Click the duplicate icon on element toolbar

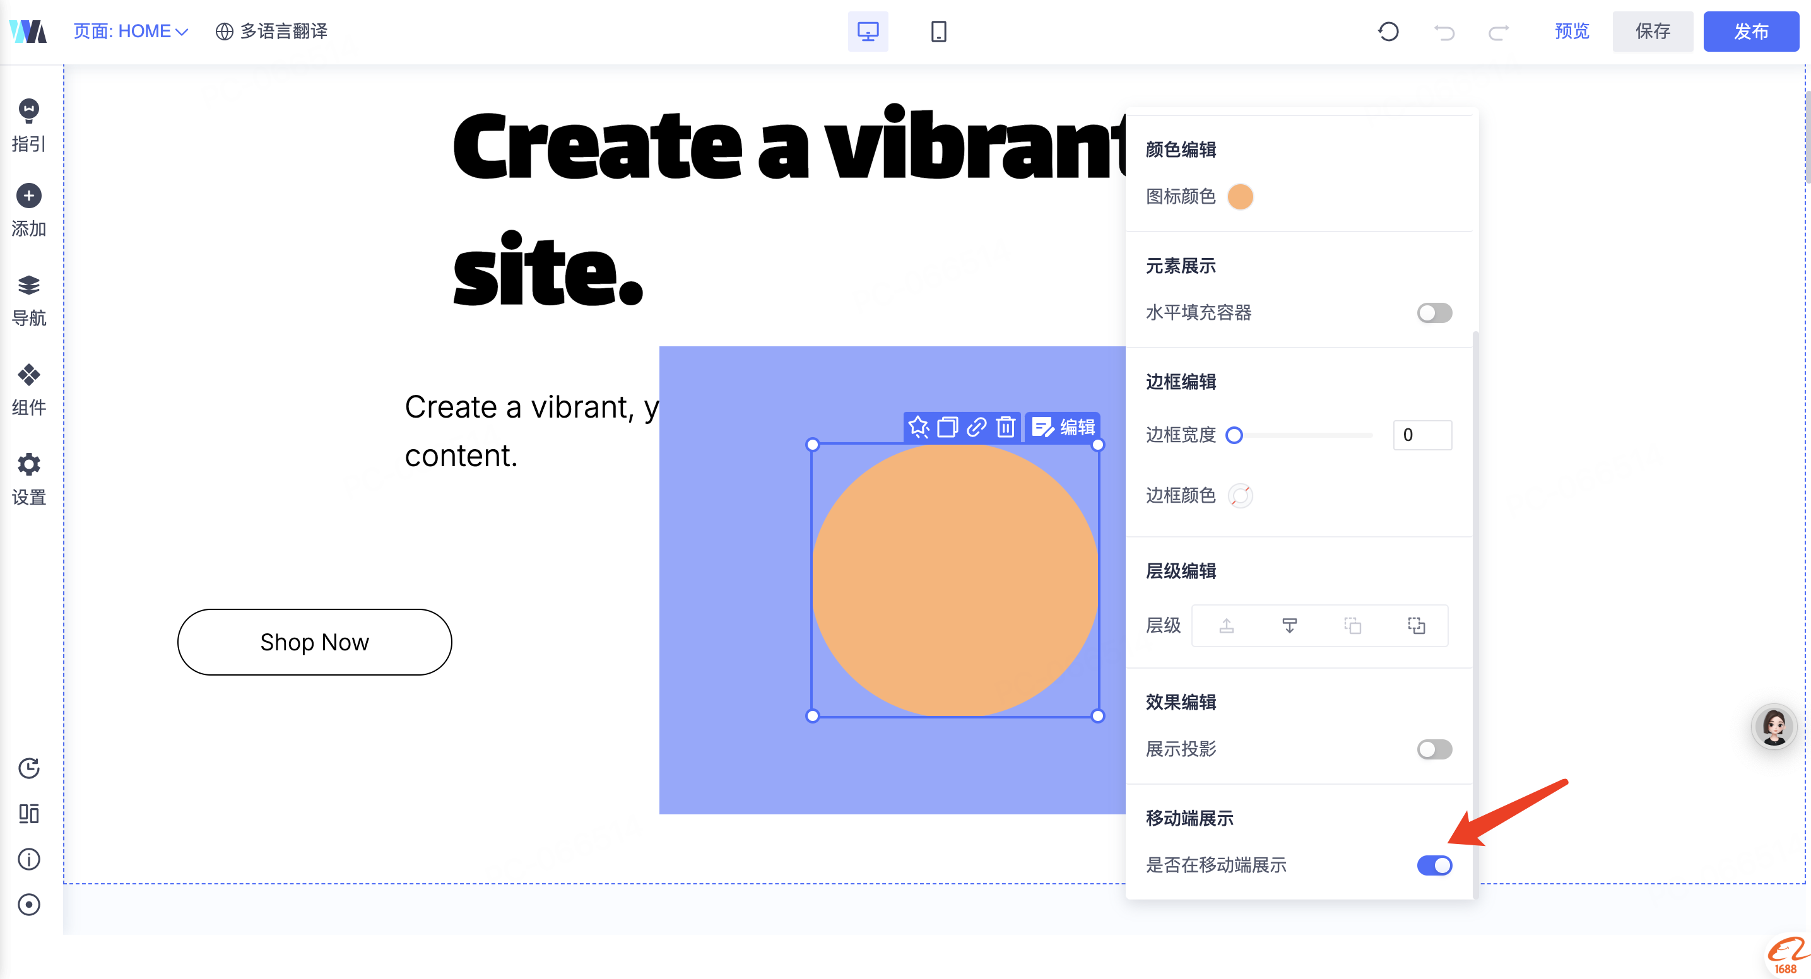point(948,426)
